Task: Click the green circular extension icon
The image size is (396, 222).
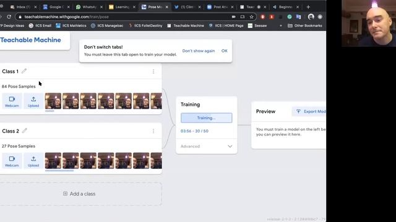Action: [290, 17]
